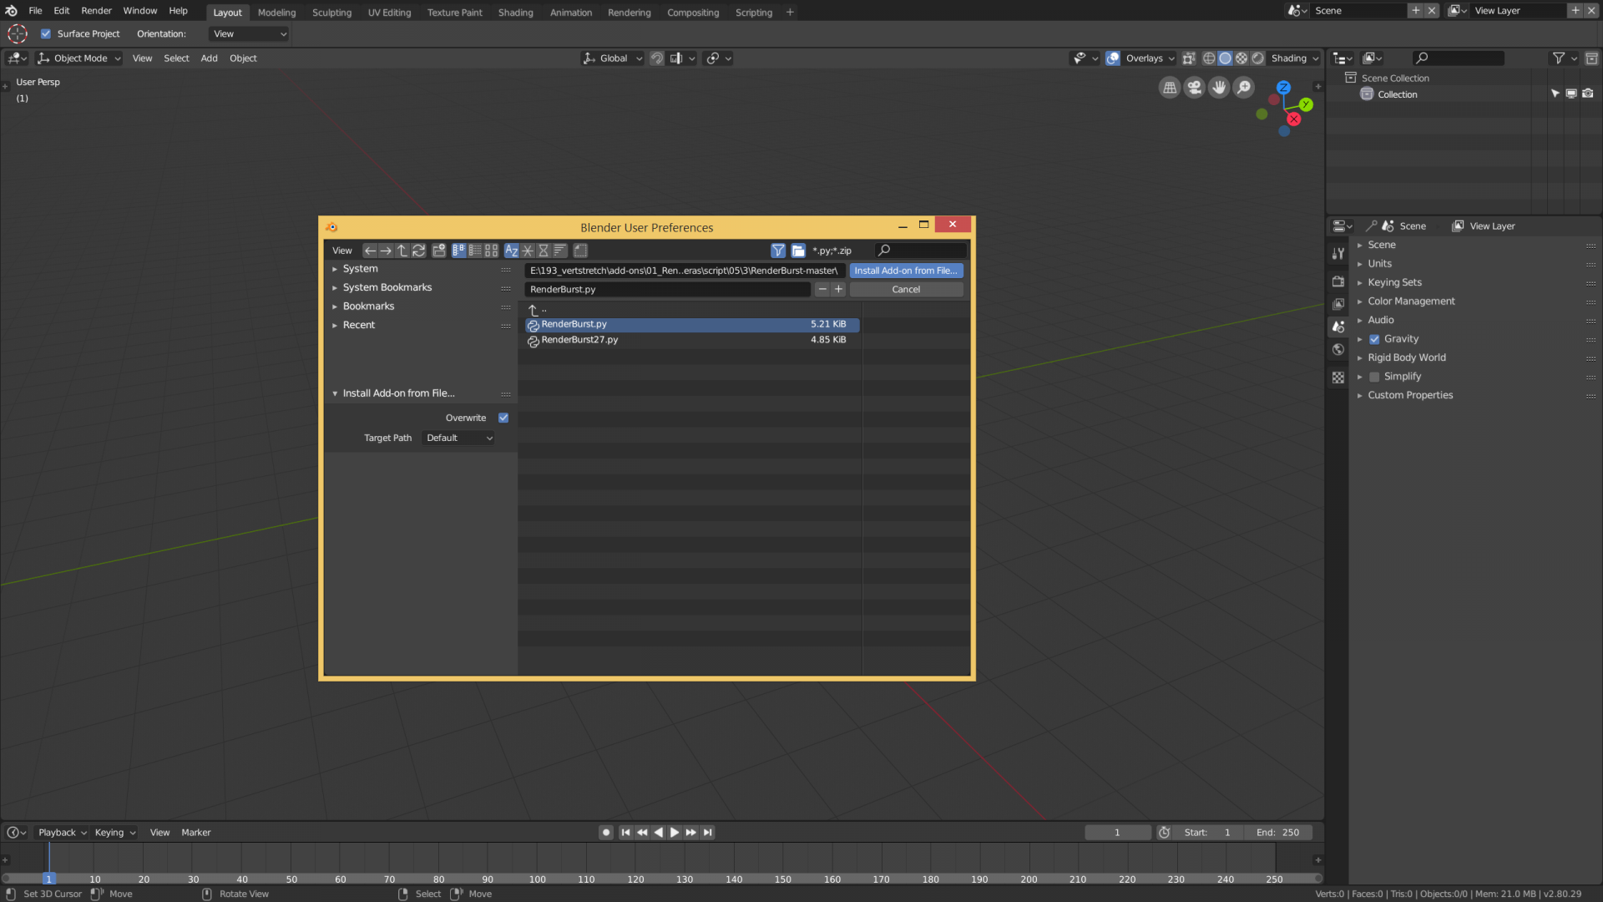
Task: Jump to the timeline's first frame
Action: pyautogui.click(x=625, y=833)
